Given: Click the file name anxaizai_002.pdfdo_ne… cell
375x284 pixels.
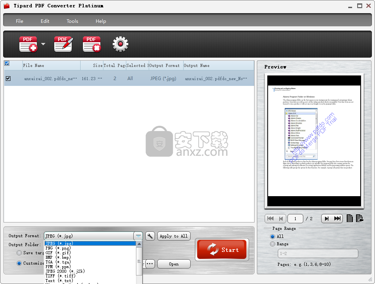Looking at the screenshot, I should (51, 78).
